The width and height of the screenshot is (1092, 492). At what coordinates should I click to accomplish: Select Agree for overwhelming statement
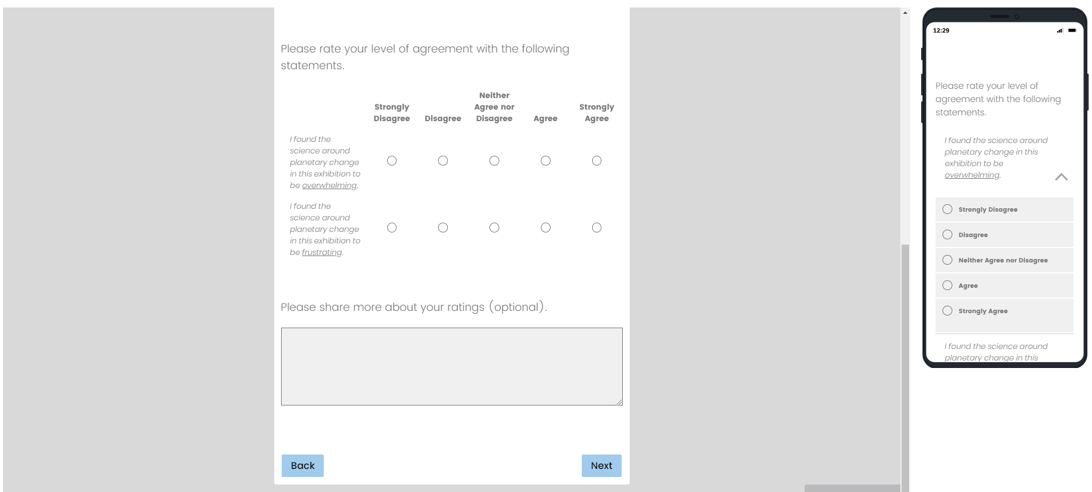click(x=545, y=161)
